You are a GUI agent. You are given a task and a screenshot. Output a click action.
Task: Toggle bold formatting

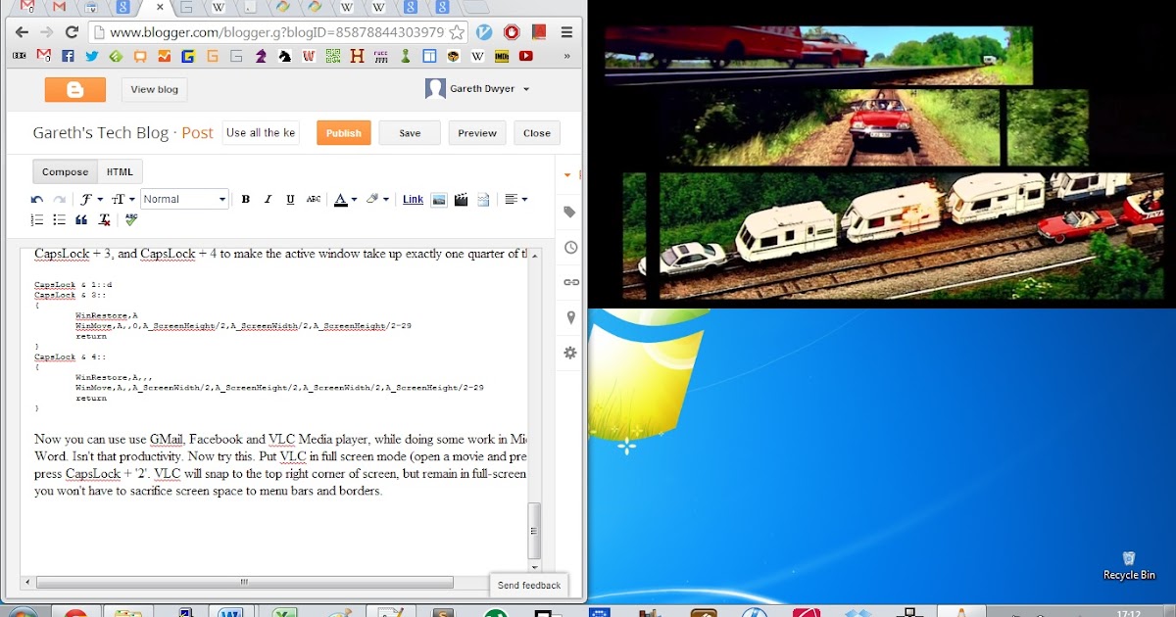coord(245,199)
